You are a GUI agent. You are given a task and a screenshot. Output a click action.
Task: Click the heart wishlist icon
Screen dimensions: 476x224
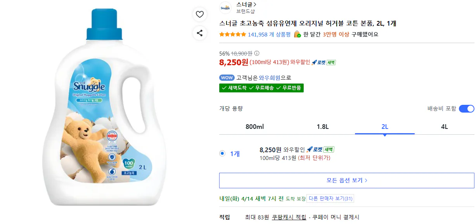click(200, 14)
